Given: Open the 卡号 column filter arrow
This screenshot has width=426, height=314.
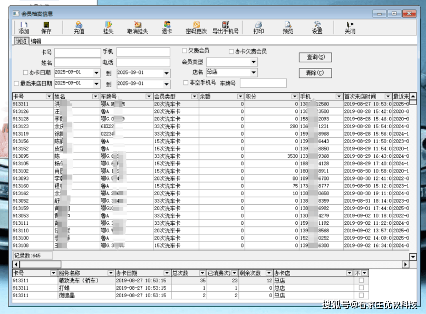Looking at the screenshot, I should [x=50, y=97].
